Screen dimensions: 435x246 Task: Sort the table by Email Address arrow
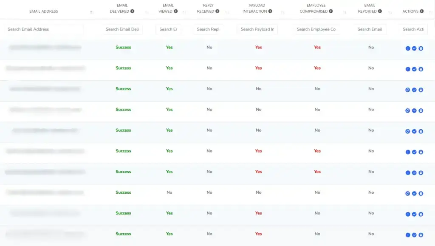[x=92, y=12]
